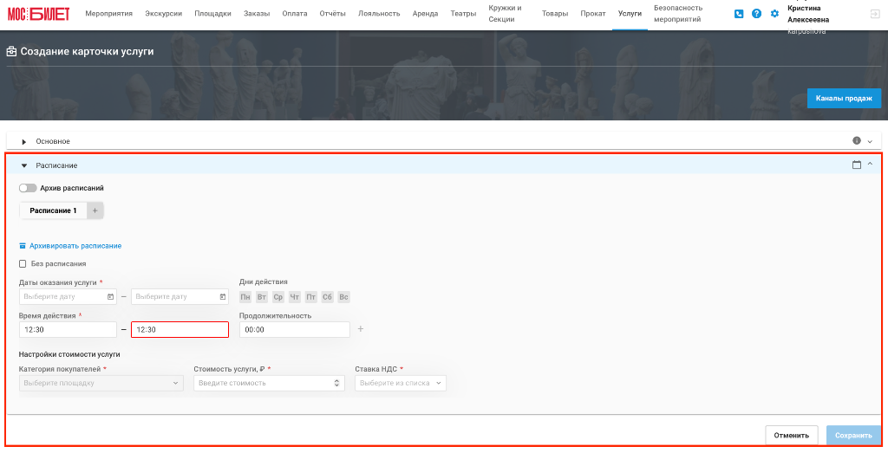
Task: Toggle the Пн weekday button
Action: click(245, 297)
